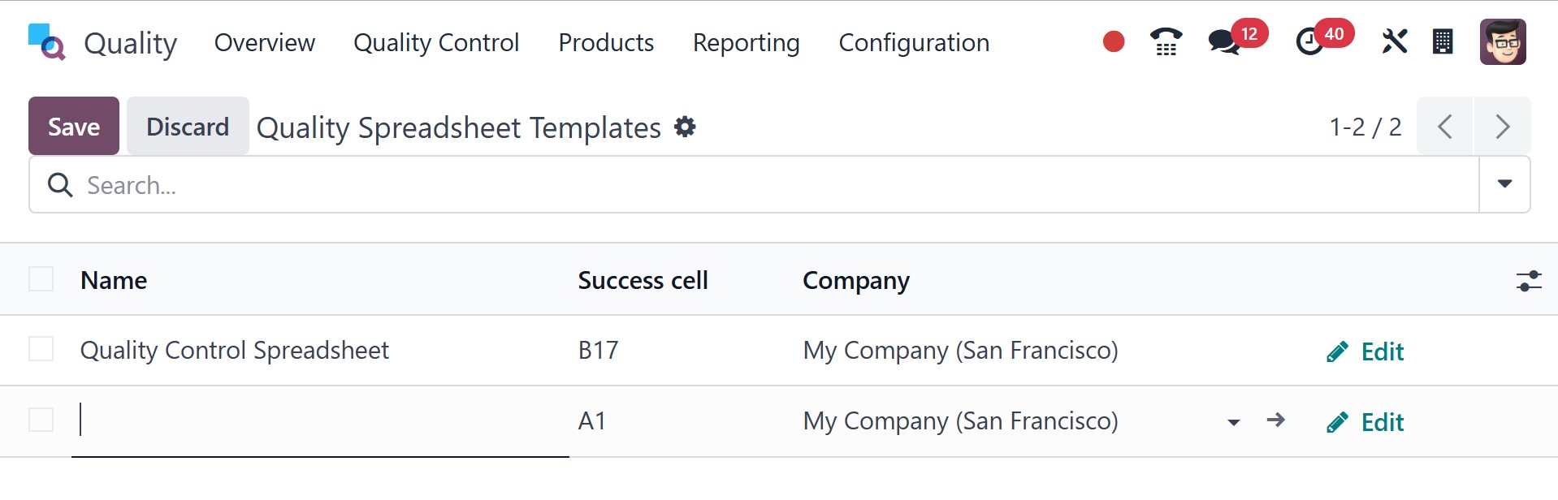Expand the search options dropdown arrow
This screenshot has width=1558, height=500.
1504,184
